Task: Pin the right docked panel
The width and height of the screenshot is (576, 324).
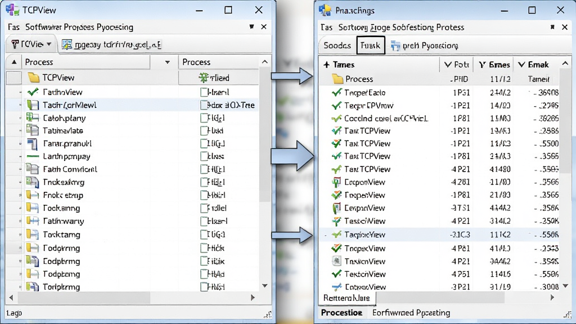Action: (552, 27)
